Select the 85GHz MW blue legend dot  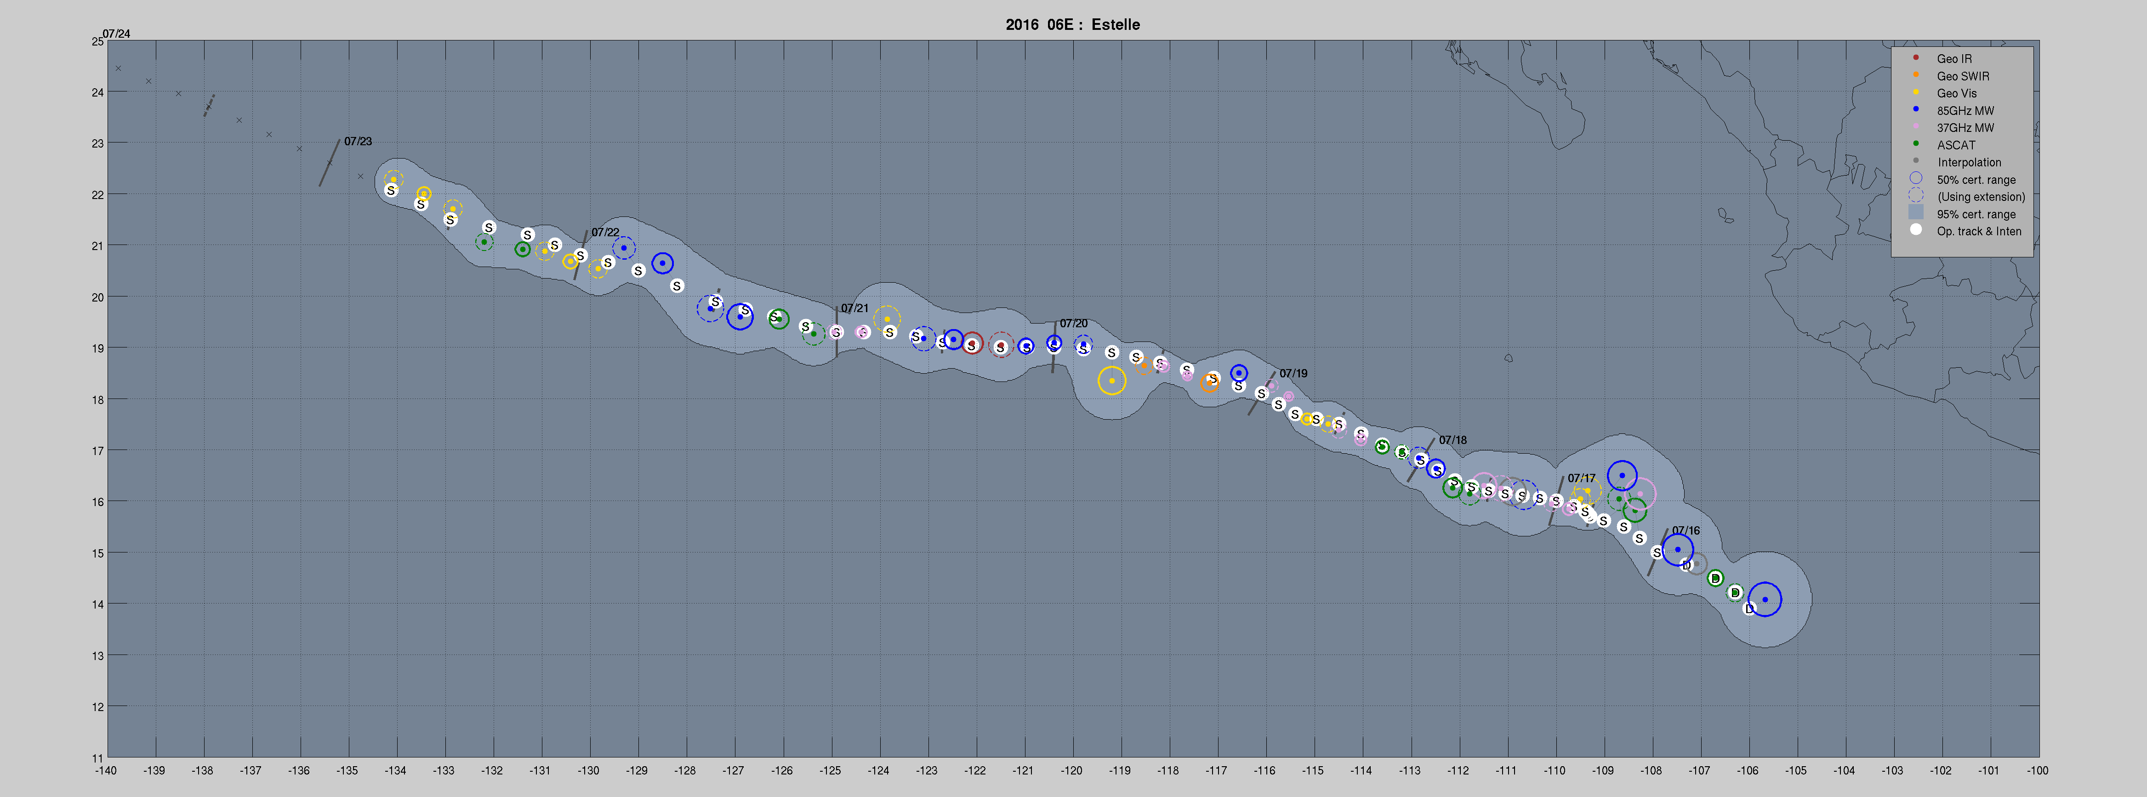(1915, 109)
